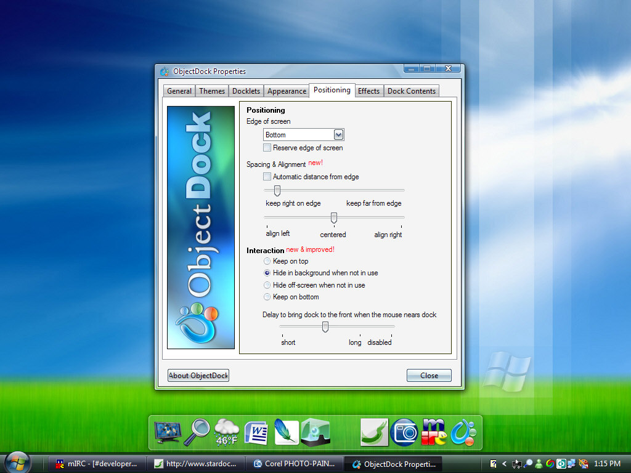Open the monitor icon in the dock

(x=168, y=432)
